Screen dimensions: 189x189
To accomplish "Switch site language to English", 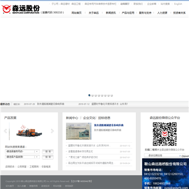I will coord(178,4).
